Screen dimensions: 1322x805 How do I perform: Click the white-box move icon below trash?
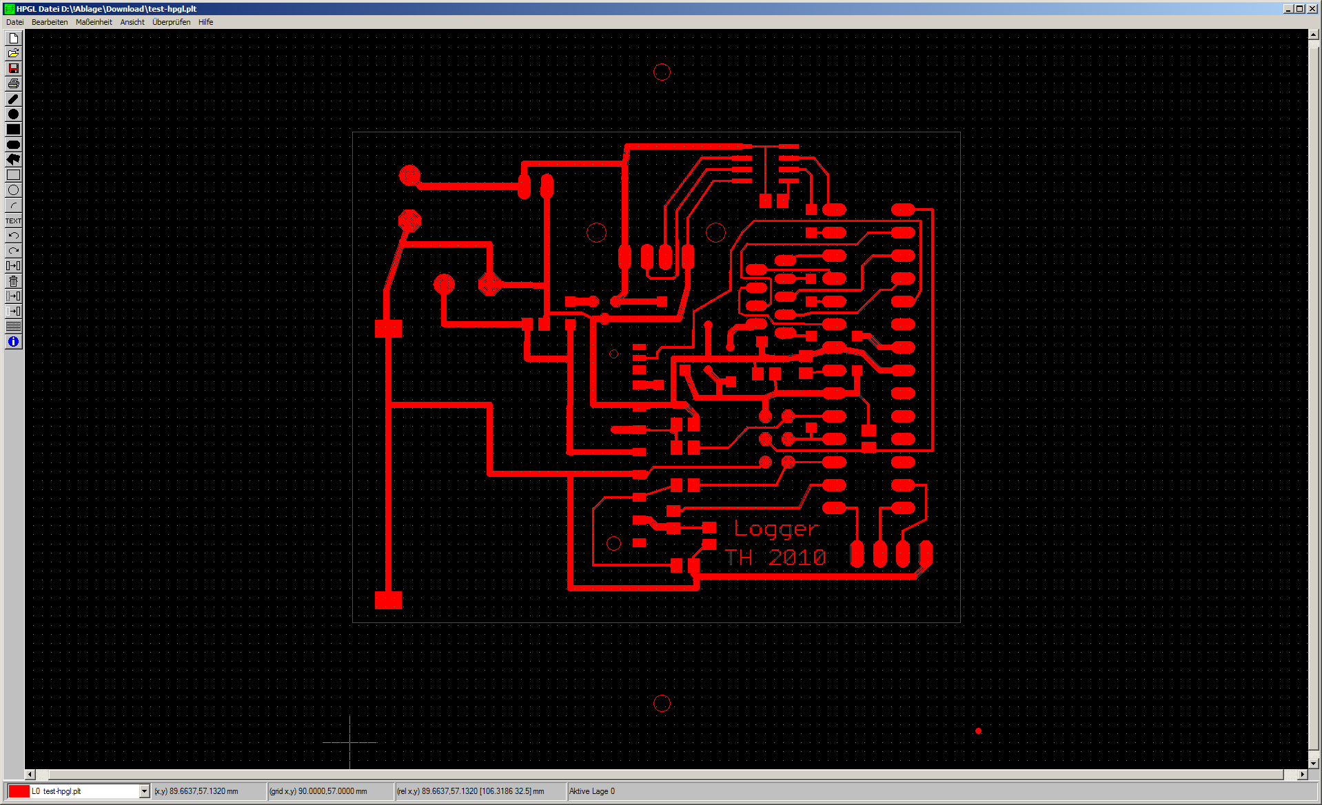13,311
